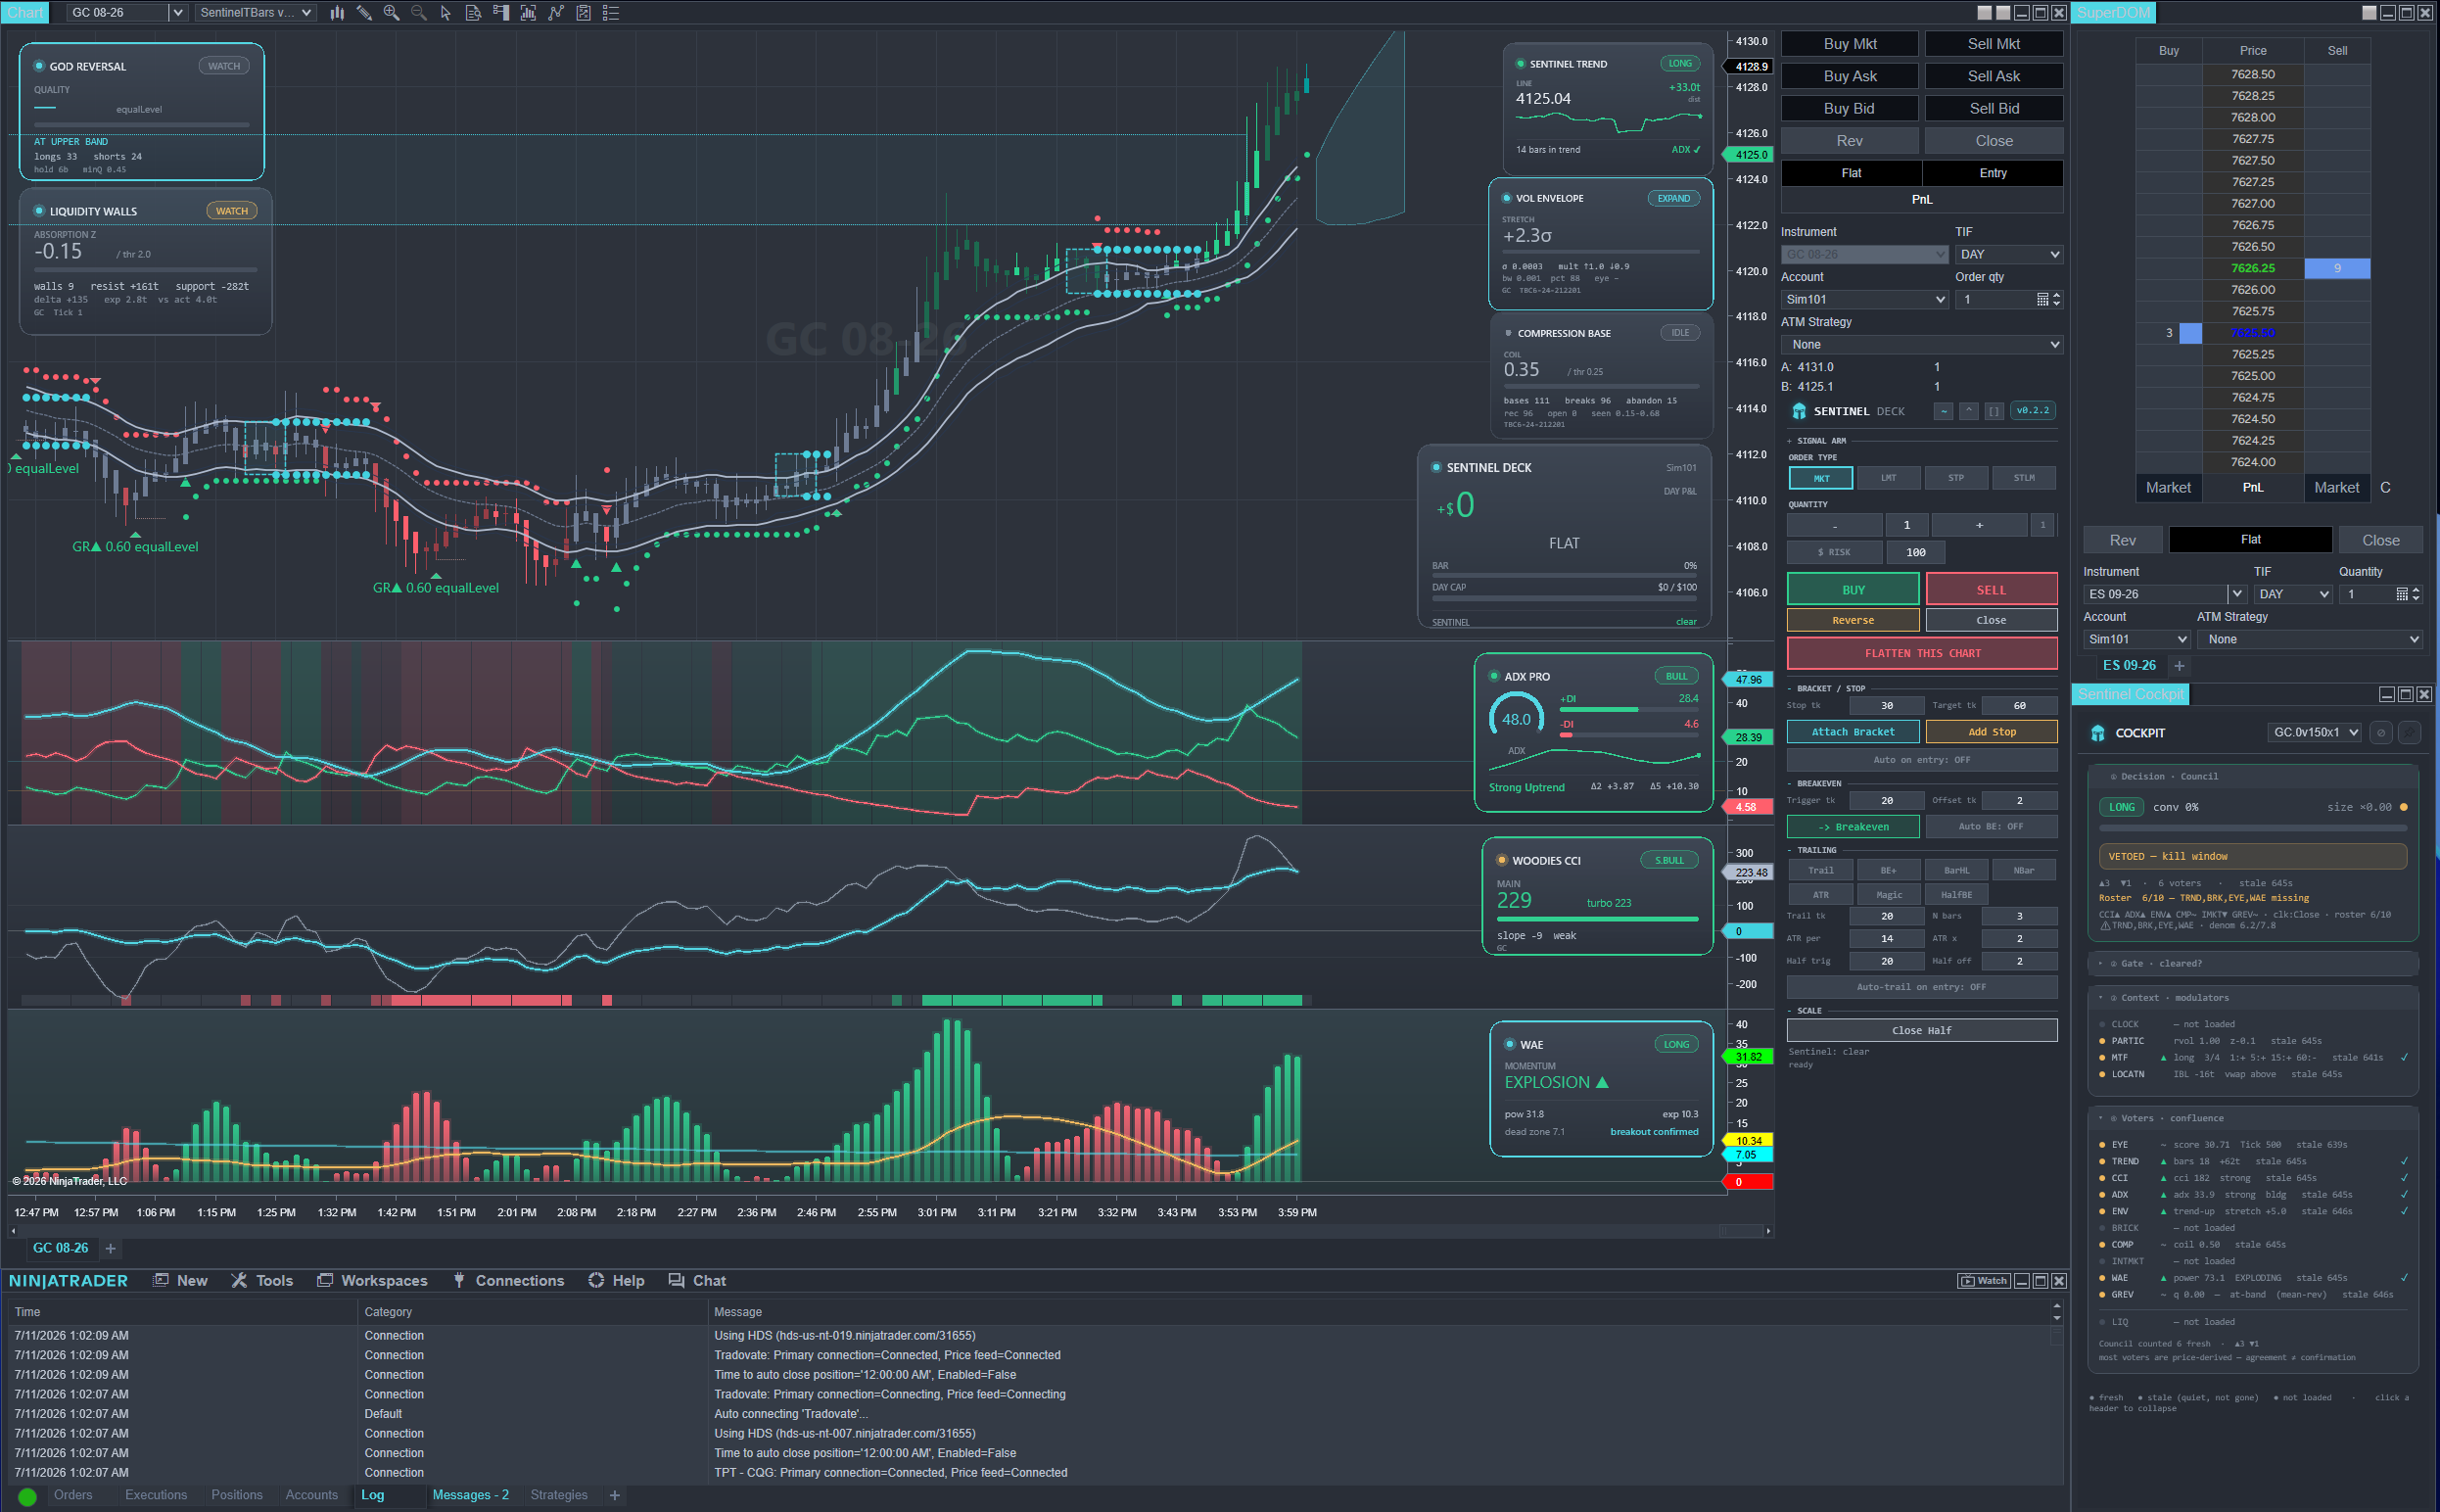This screenshot has height=1512, width=2440.
Task: Click the Sentinel Deck tilde (~) button
Action: pos(1944,411)
